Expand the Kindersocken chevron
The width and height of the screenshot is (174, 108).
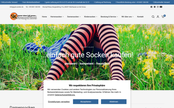(x=97, y=17)
